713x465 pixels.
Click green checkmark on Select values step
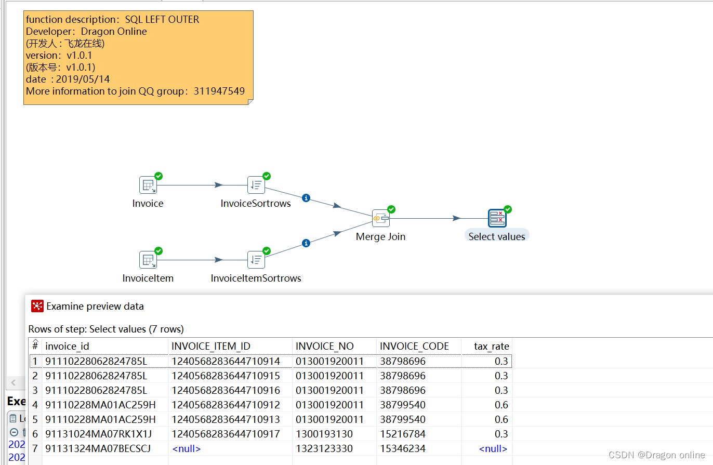508,209
